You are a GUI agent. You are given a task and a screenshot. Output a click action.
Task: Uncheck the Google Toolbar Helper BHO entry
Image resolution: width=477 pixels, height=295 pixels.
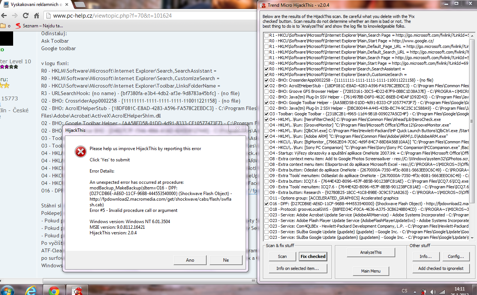pyautogui.click(x=266, y=103)
